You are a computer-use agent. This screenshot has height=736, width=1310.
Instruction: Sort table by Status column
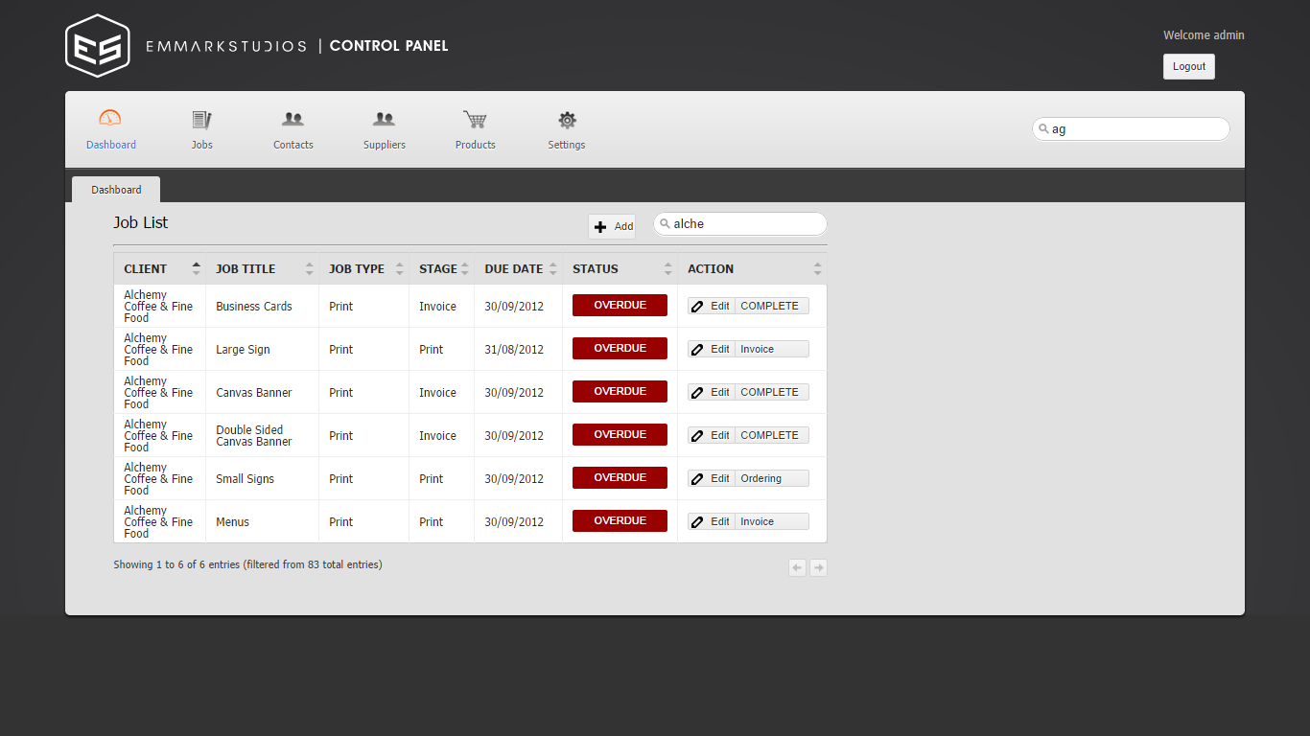click(620, 269)
